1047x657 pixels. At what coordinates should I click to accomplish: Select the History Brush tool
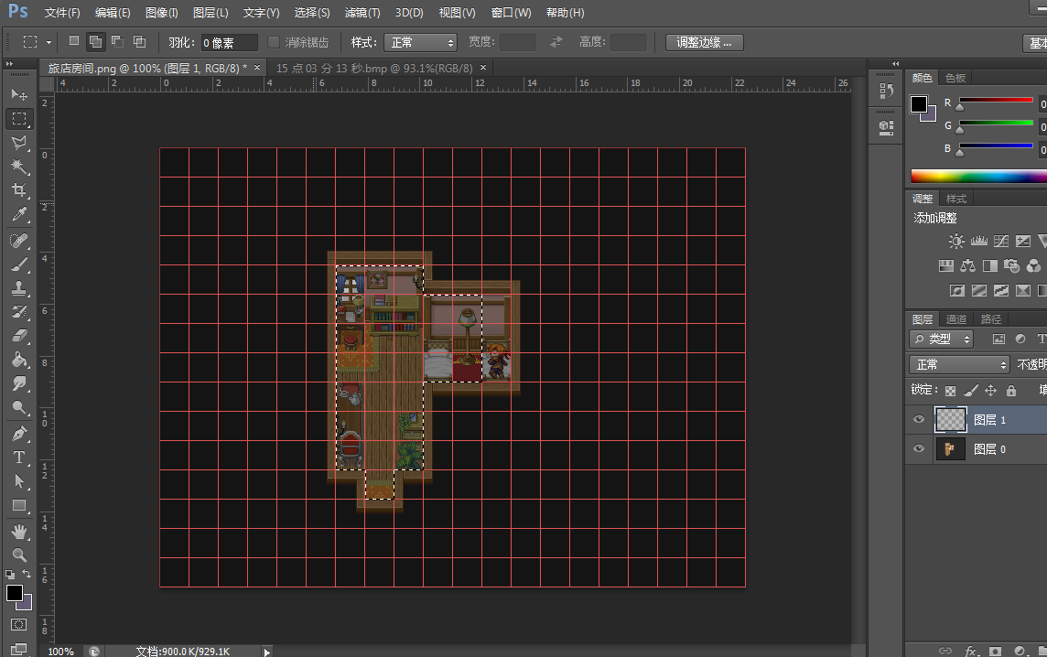coord(19,312)
